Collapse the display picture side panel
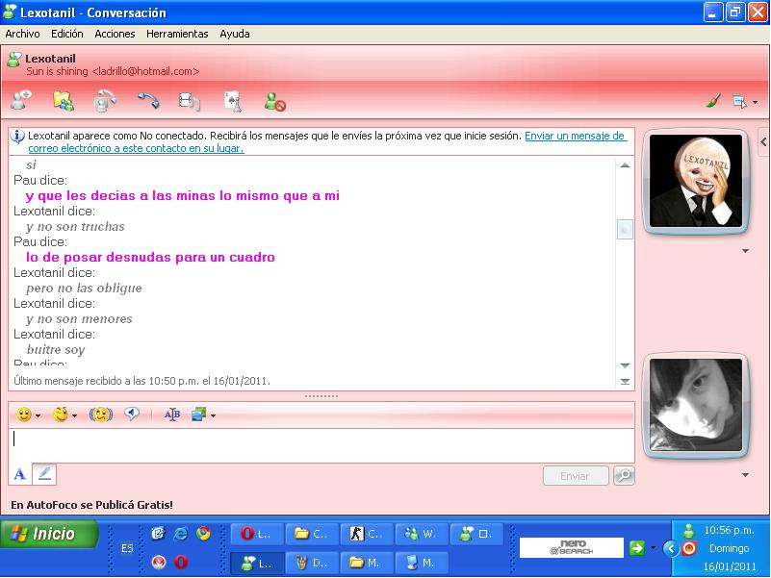Image resolution: width=771 pixels, height=578 pixels. pyautogui.click(x=763, y=142)
